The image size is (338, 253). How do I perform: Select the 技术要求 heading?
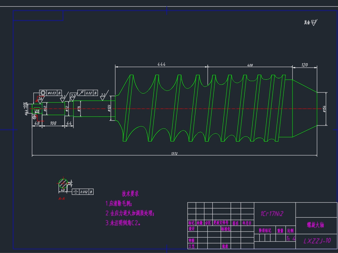coord(130,193)
